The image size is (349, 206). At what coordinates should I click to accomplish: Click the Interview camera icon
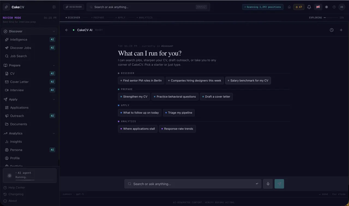click(7, 90)
